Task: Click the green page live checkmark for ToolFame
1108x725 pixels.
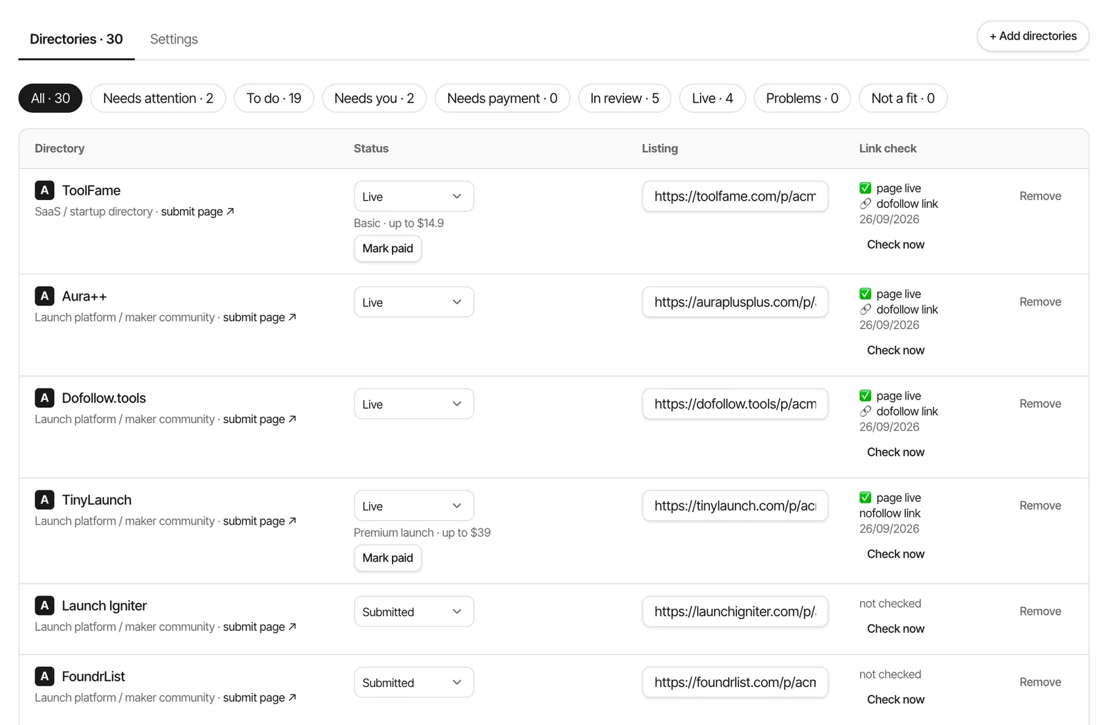Action: click(865, 188)
